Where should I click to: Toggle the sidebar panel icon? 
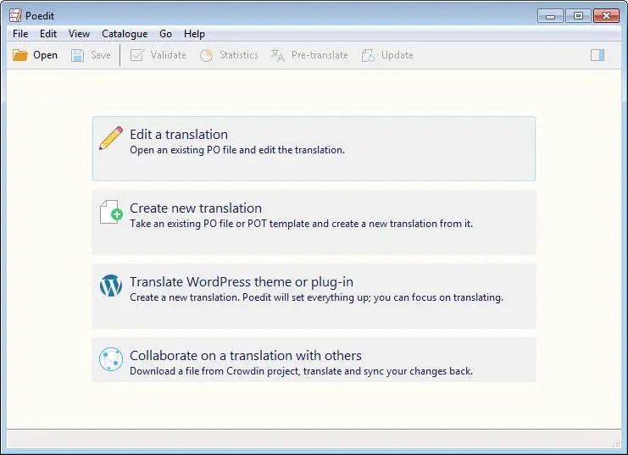(597, 55)
